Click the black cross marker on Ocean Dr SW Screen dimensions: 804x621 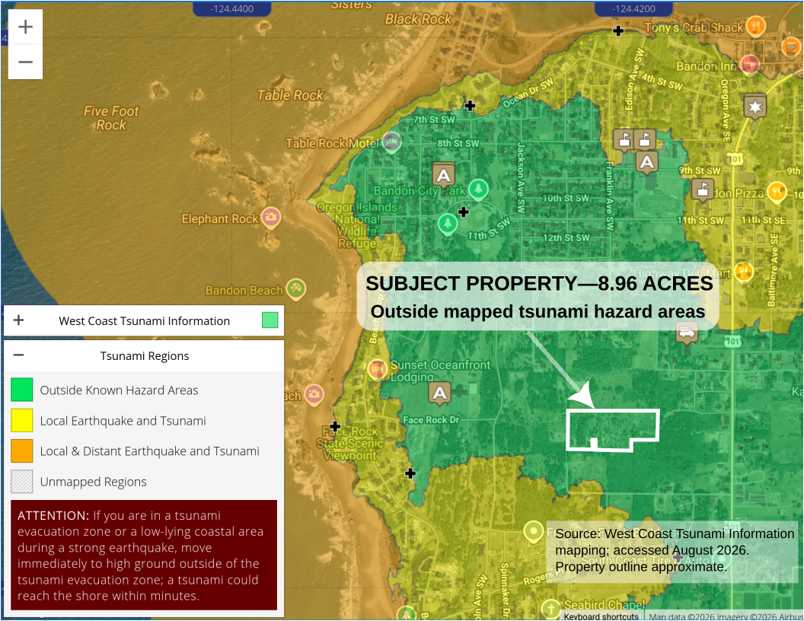coord(470,106)
